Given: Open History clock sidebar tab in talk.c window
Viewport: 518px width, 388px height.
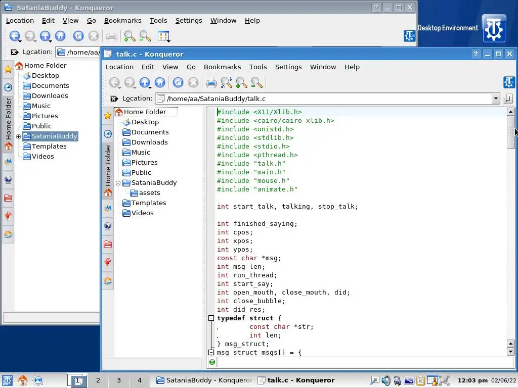Looking at the screenshot, I should tap(108, 133).
